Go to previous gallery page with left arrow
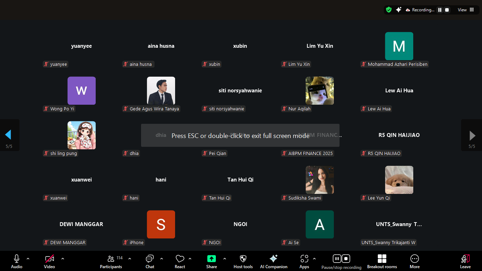Viewport: 482px width, 271px height. [x=8, y=135]
